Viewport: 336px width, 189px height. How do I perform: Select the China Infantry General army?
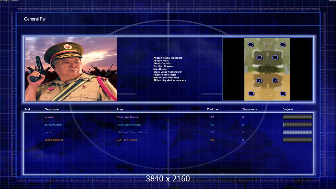129,124
